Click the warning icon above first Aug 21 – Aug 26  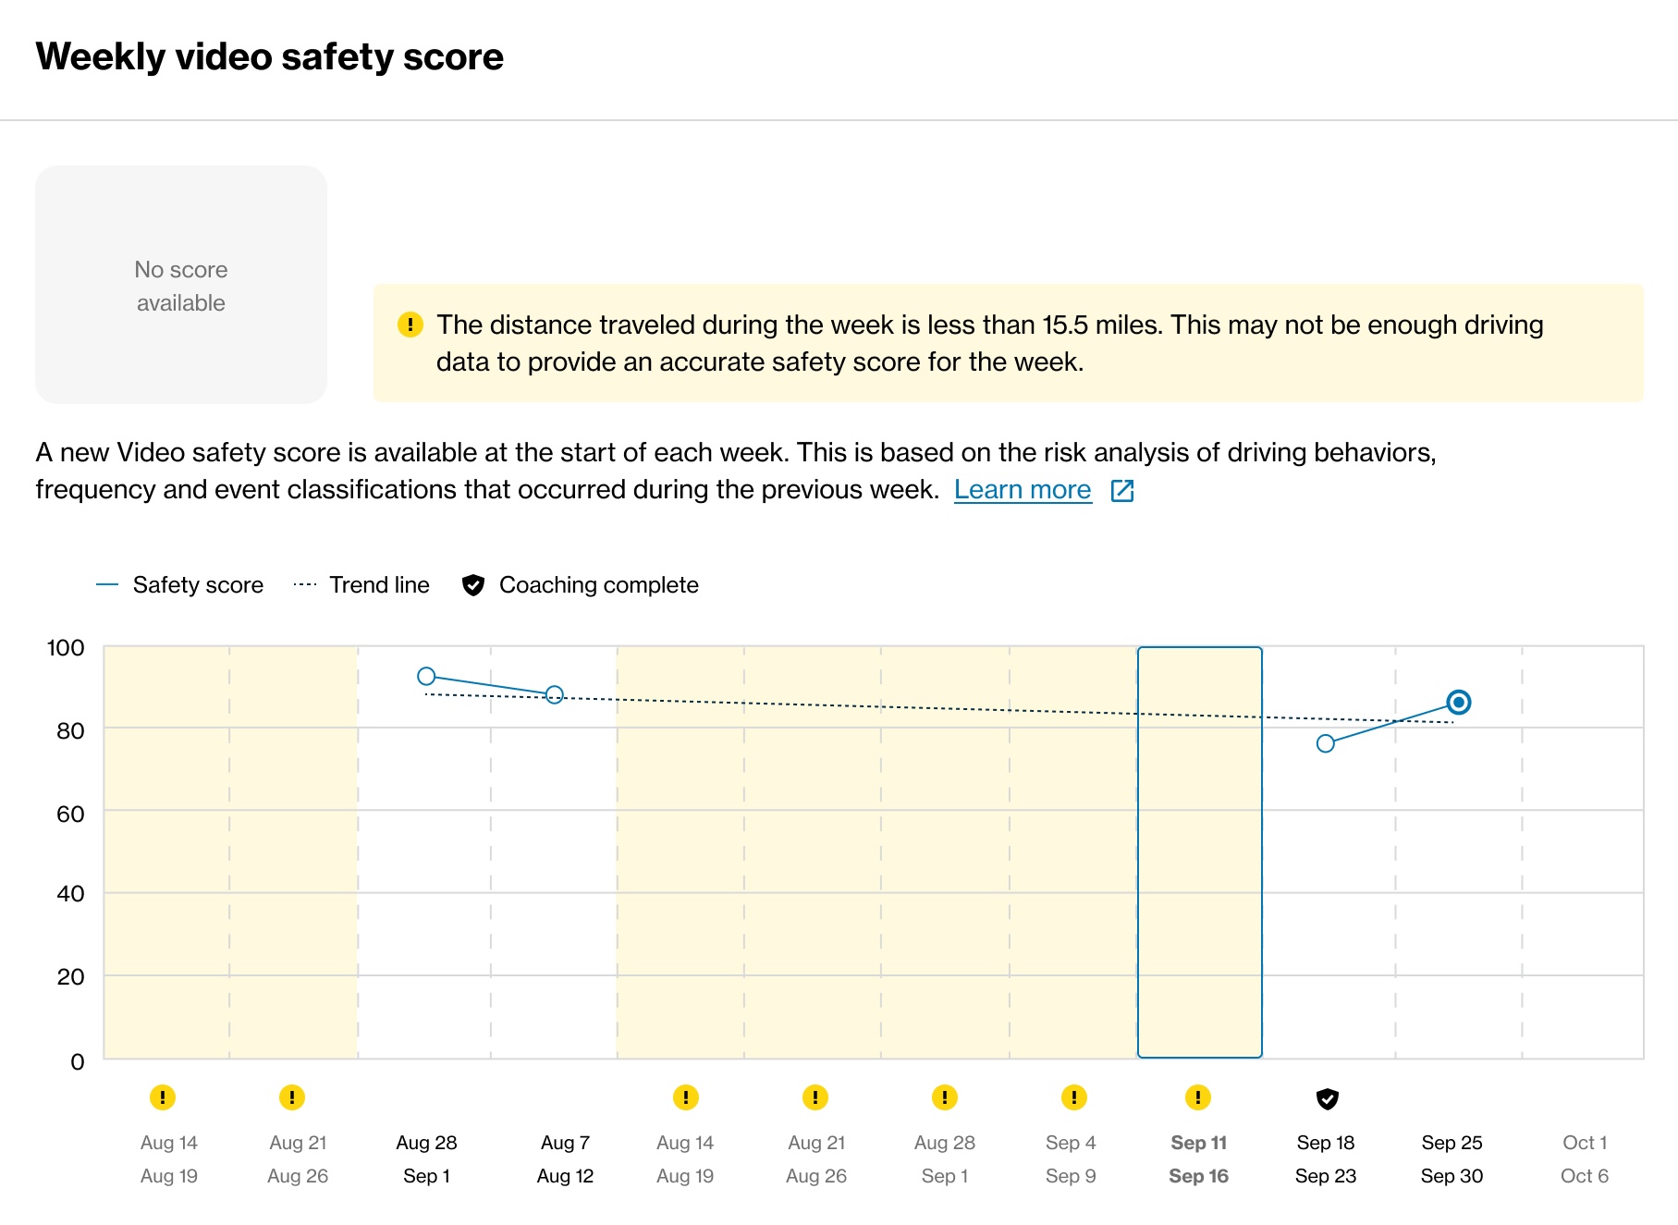point(292,1097)
